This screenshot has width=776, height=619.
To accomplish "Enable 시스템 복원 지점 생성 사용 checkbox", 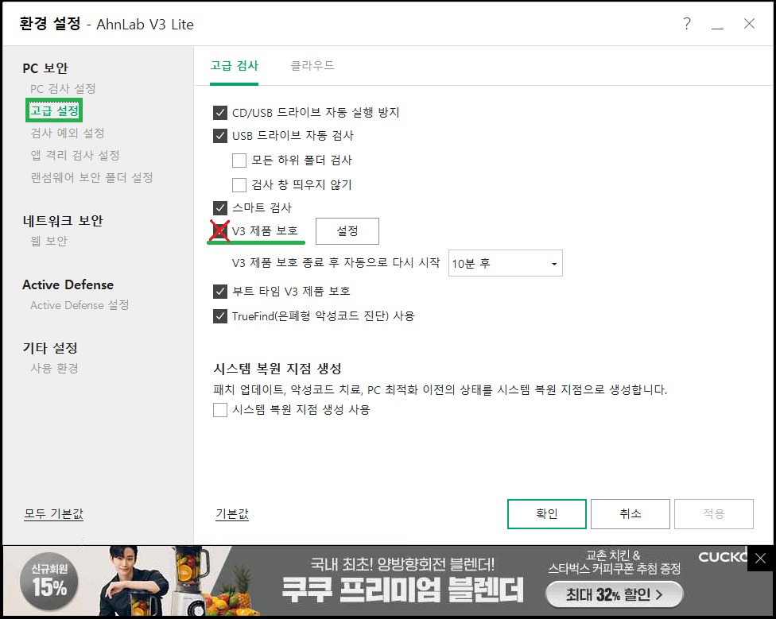I will [220, 410].
